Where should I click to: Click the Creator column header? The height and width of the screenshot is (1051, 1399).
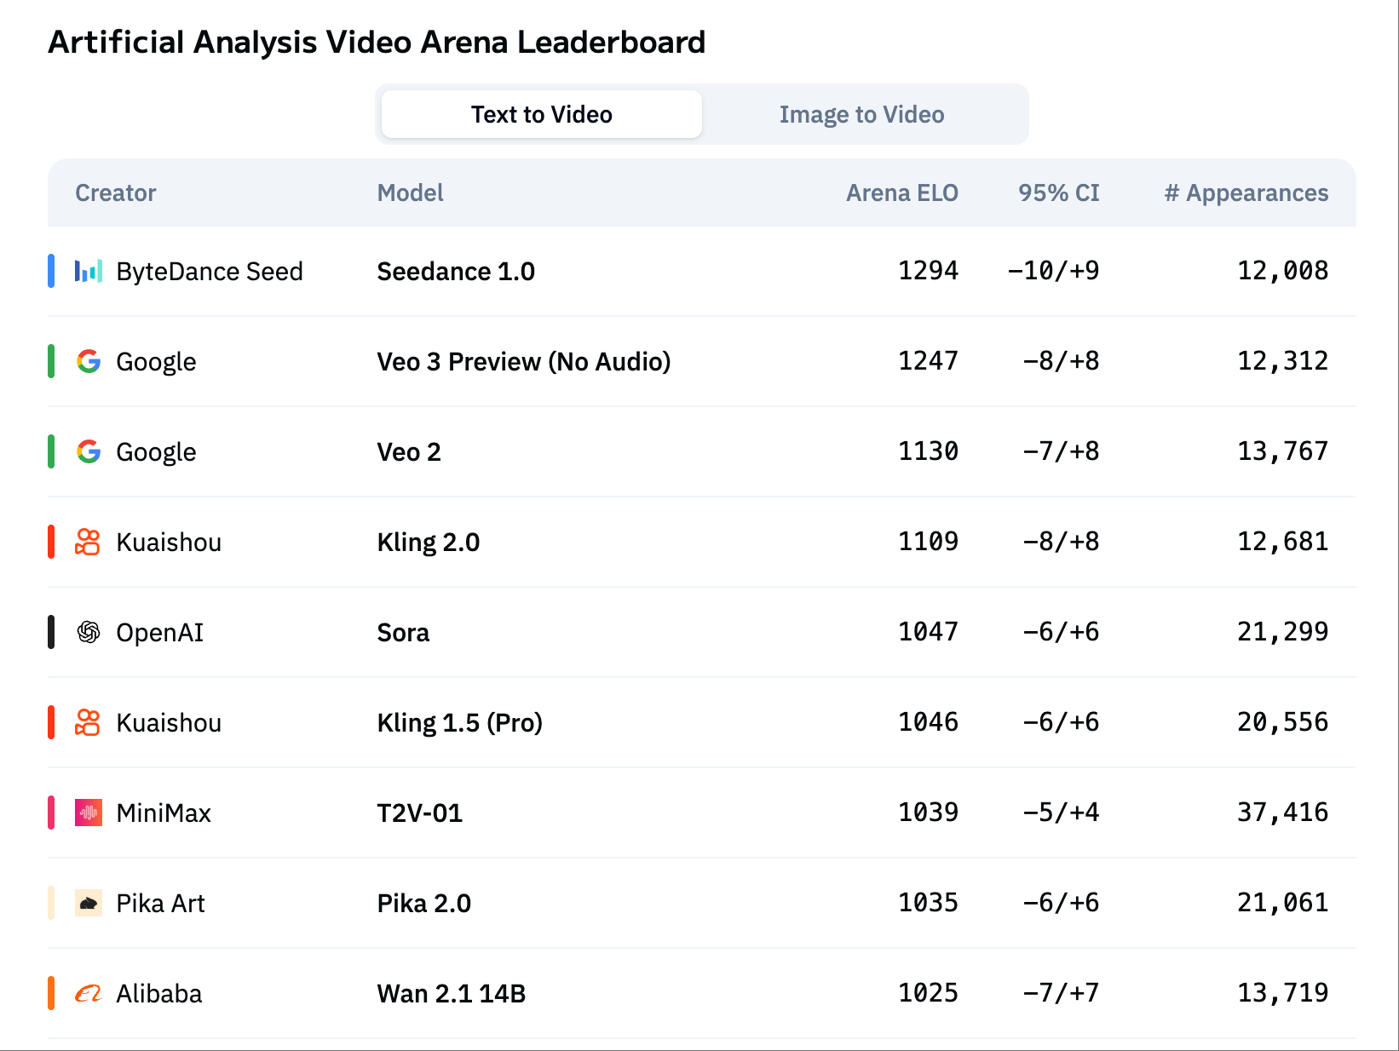point(116,192)
